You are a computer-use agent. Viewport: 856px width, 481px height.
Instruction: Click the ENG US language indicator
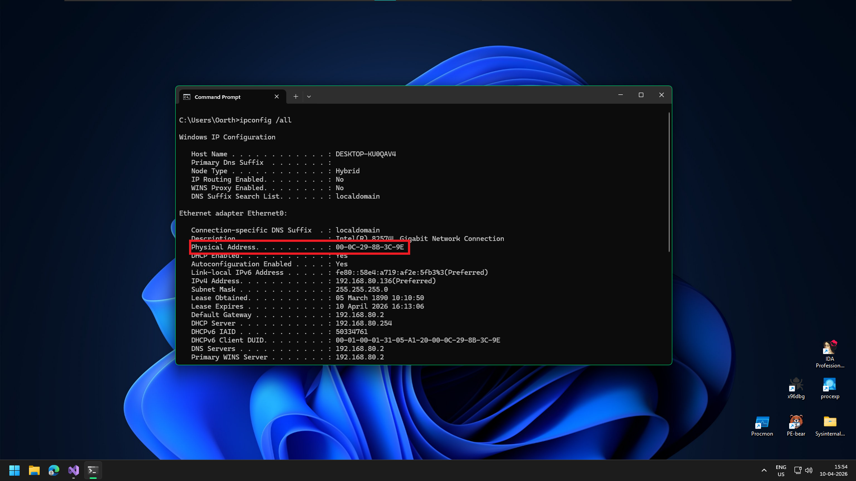point(781,470)
